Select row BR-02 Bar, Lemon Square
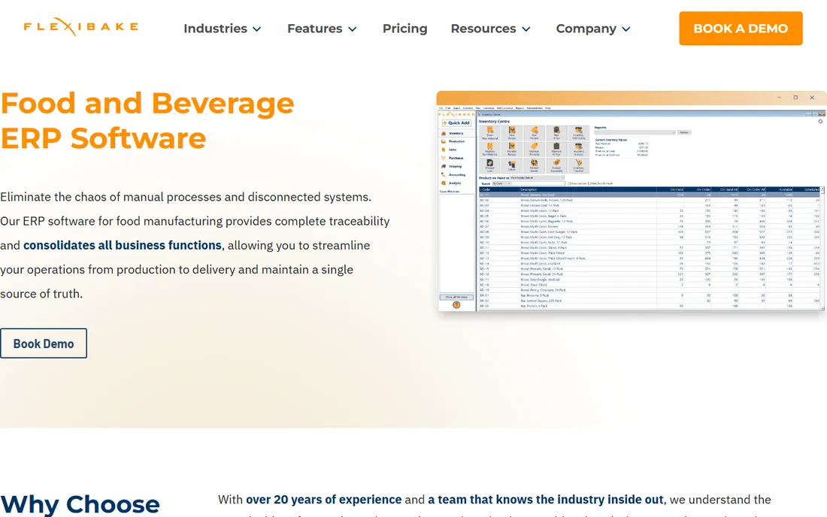 (649, 301)
